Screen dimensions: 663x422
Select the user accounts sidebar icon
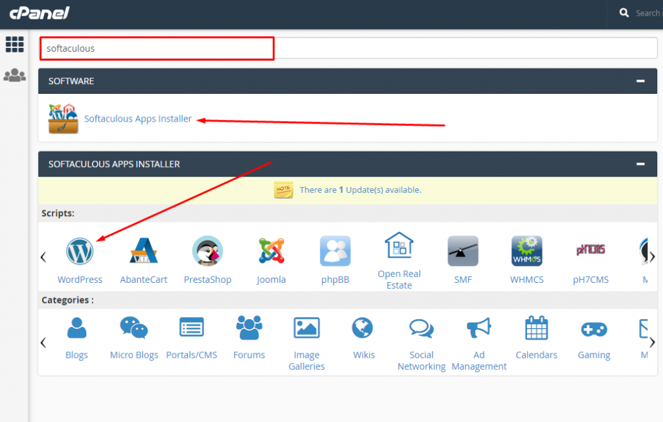tap(14, 75)
